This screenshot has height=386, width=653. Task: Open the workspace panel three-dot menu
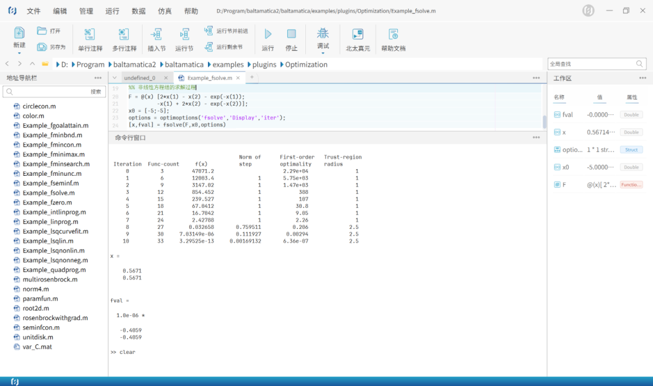click(x=643, y=78)
